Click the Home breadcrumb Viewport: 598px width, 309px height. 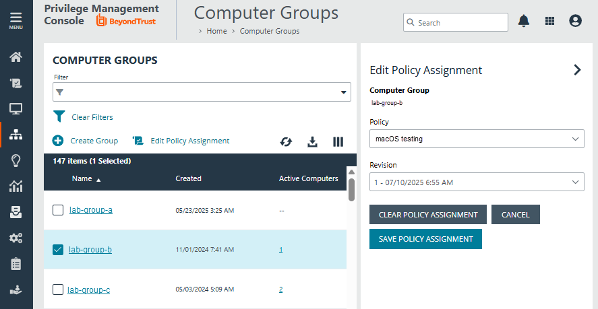coord(216,31)
